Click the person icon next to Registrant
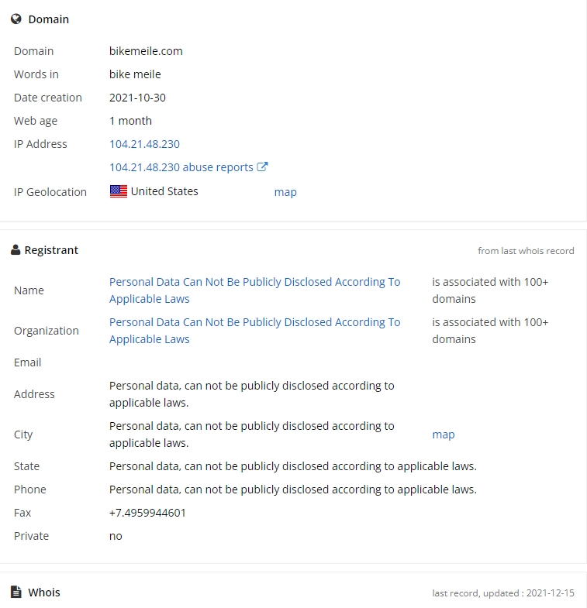This screenshot has width=587, height=608. 16,250
